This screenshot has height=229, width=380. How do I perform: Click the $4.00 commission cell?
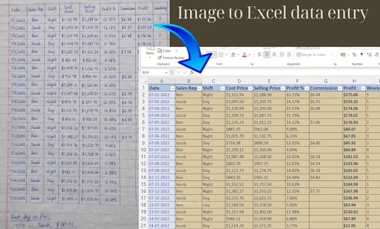pyautogui.click(x=326, y=143)
